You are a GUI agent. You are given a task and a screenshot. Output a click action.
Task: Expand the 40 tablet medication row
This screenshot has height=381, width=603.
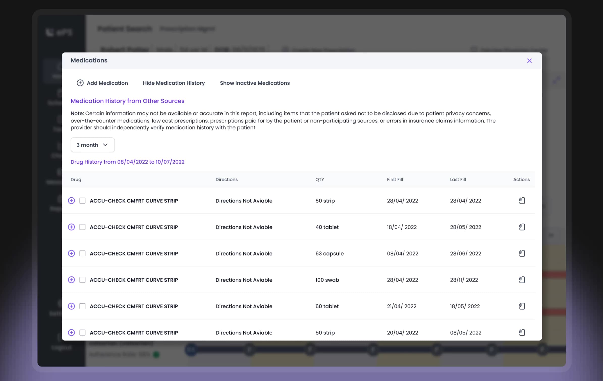coord(71,227)
